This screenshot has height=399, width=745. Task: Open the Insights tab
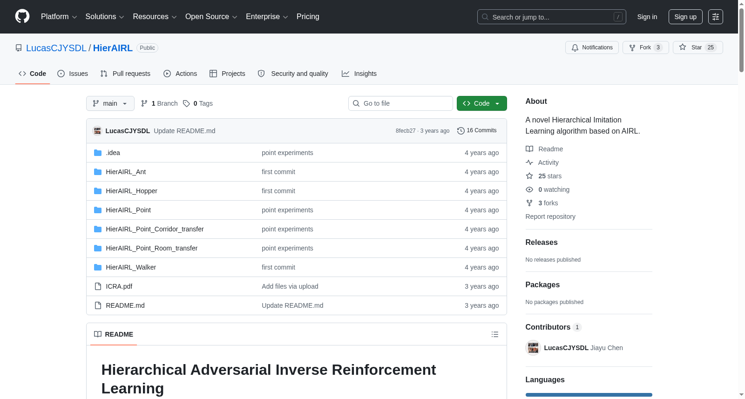point(359,74)
